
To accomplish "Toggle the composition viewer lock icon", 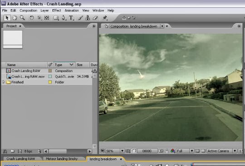I will pos(106,26).
